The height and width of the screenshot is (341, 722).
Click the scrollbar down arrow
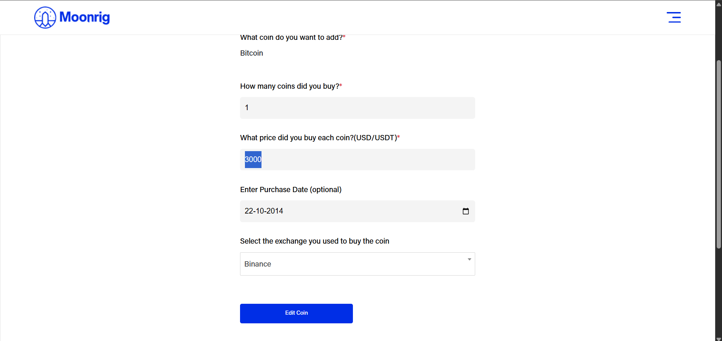[x=719, y=338]
